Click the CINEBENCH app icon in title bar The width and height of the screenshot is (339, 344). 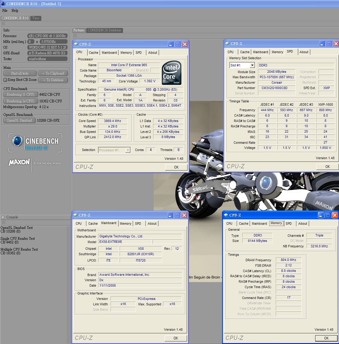(3, 4)
